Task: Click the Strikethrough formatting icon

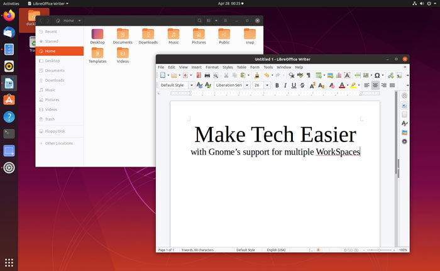Action: pyautogui.click(x=302, y=86)
